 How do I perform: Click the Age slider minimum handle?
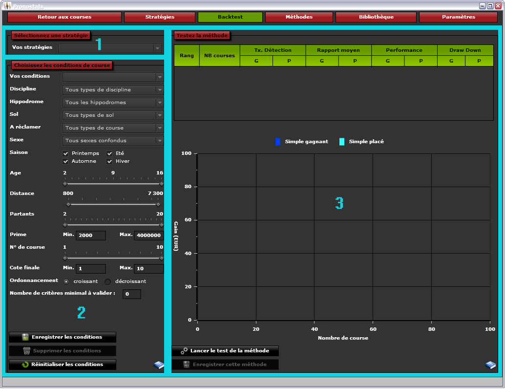(x=65, y=184)
